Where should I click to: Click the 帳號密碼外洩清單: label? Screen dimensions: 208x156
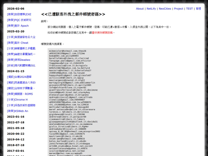click(52, 44)
